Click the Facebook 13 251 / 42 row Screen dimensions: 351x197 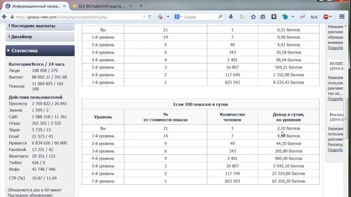pyautogui.click(x=31, y=149)
